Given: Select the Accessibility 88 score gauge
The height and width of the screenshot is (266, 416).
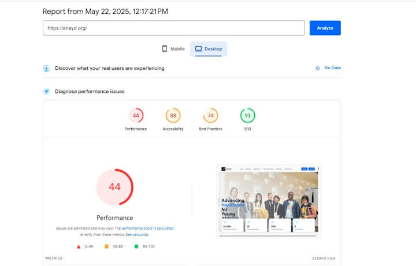Looking at the screenshot, I should 173,115.
